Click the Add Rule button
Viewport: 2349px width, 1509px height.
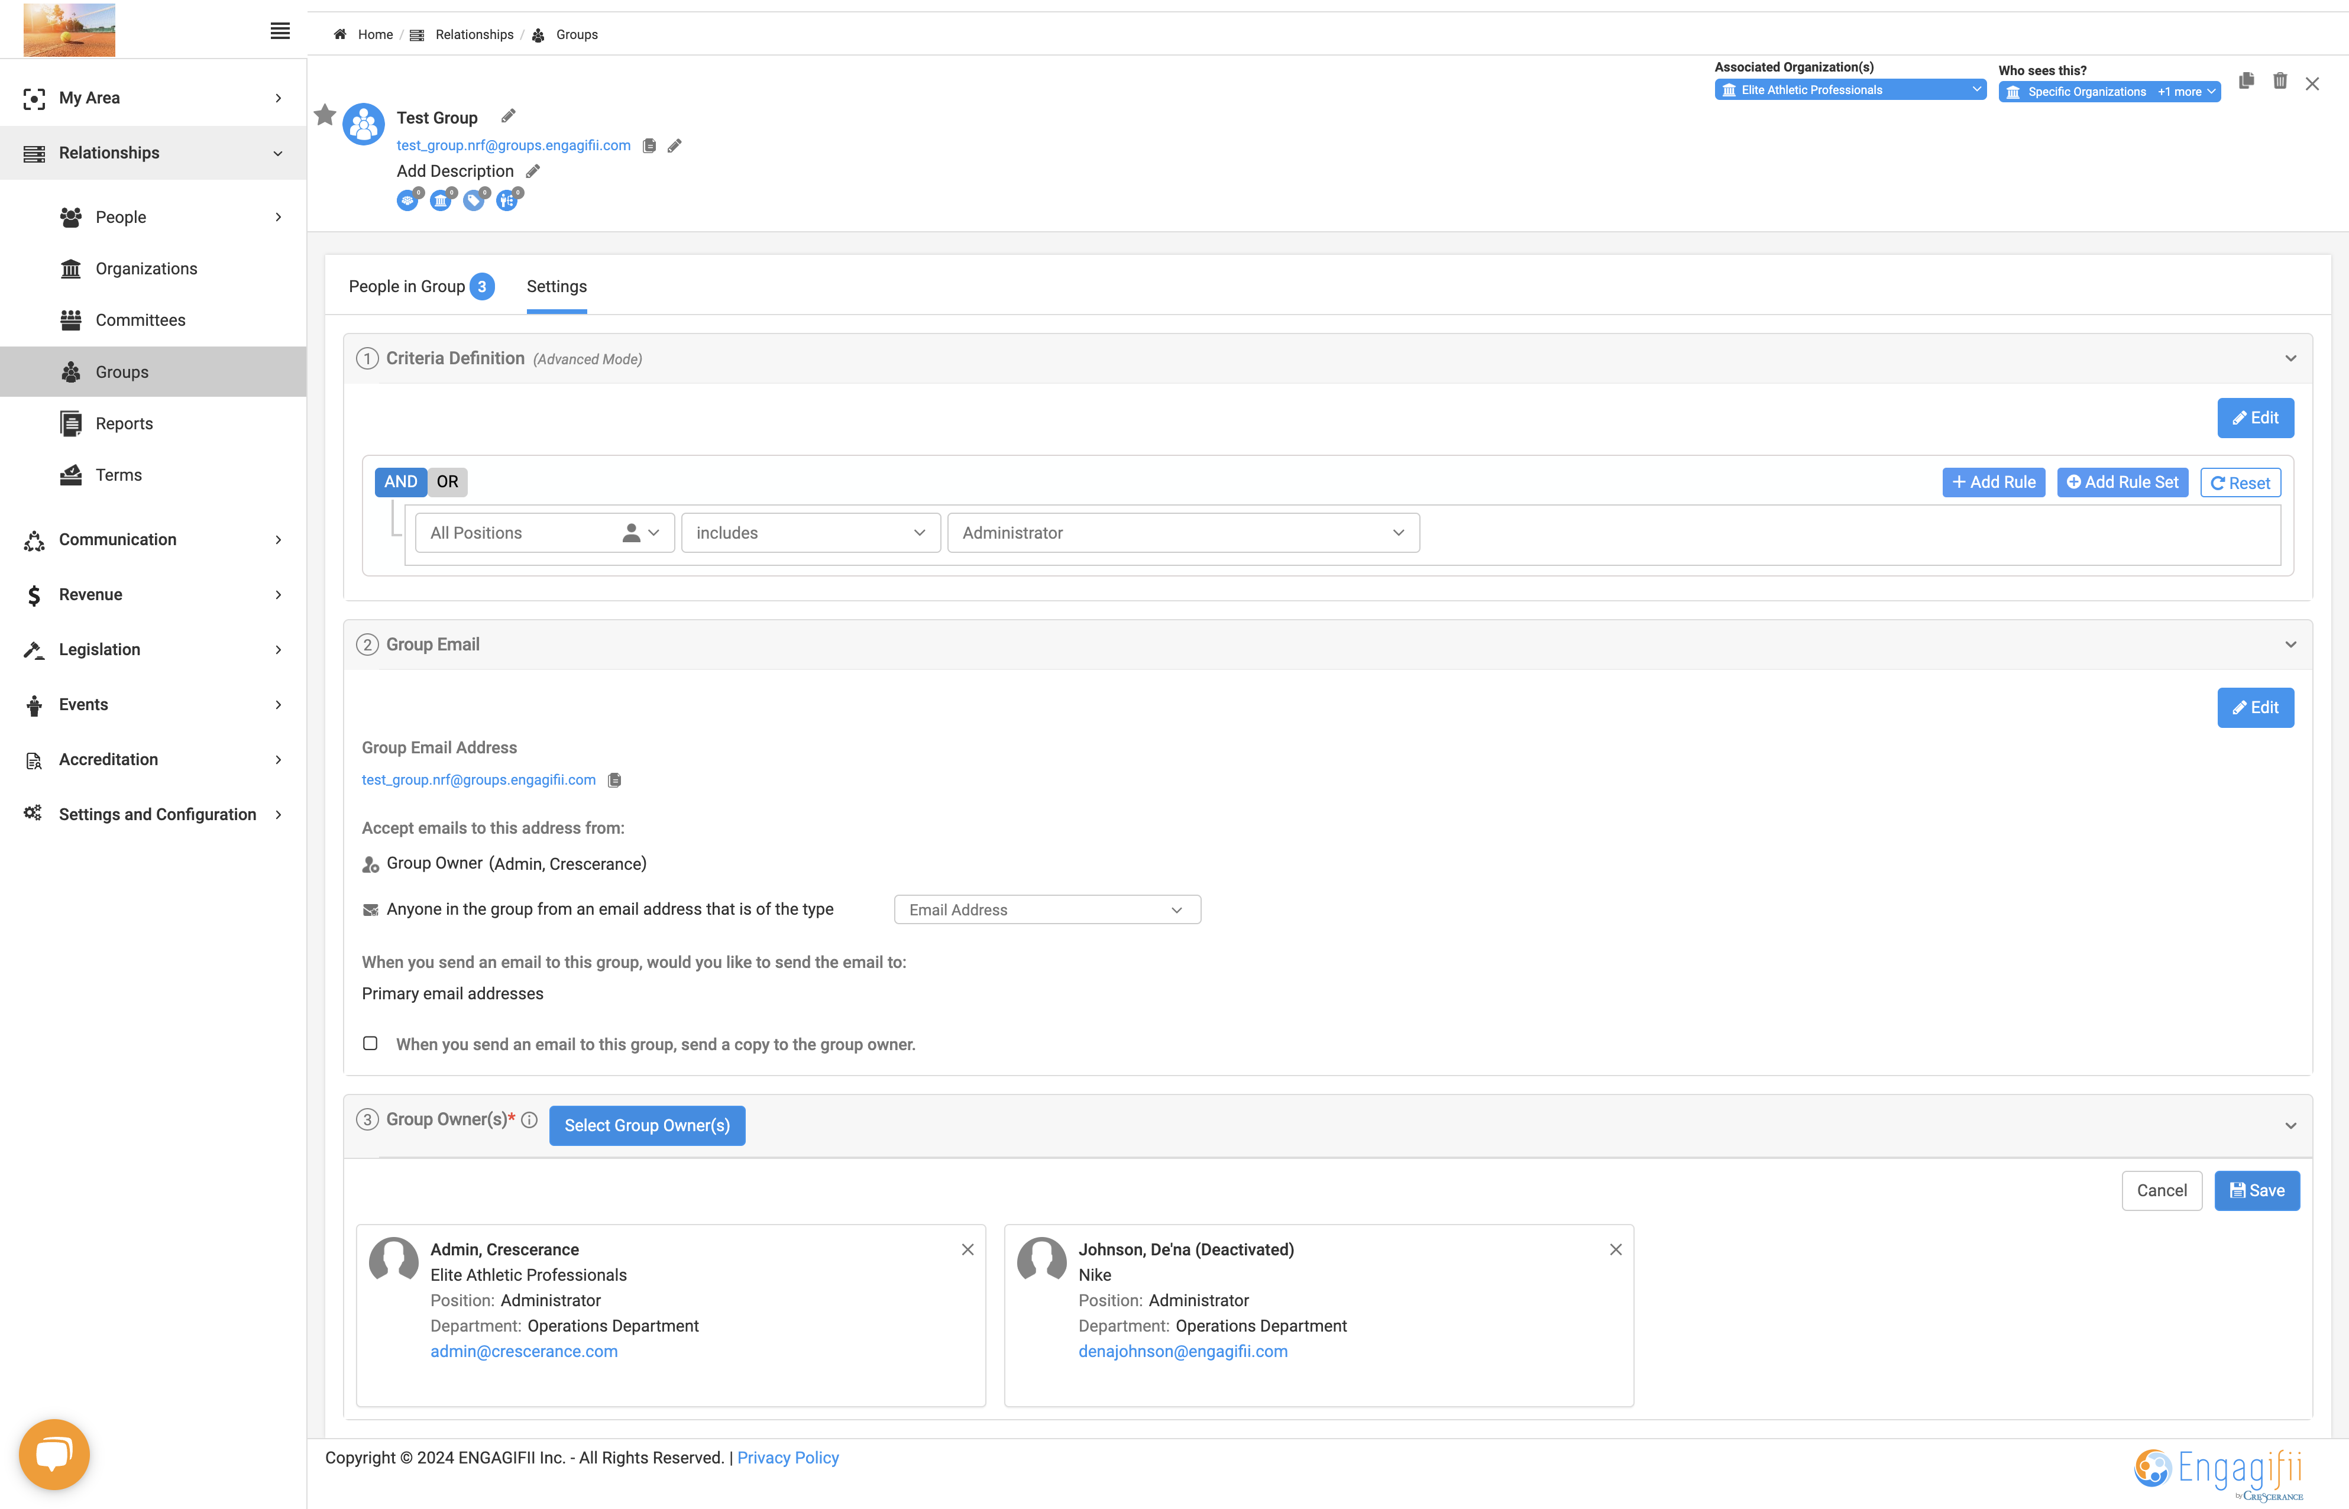pos(1994,482)
